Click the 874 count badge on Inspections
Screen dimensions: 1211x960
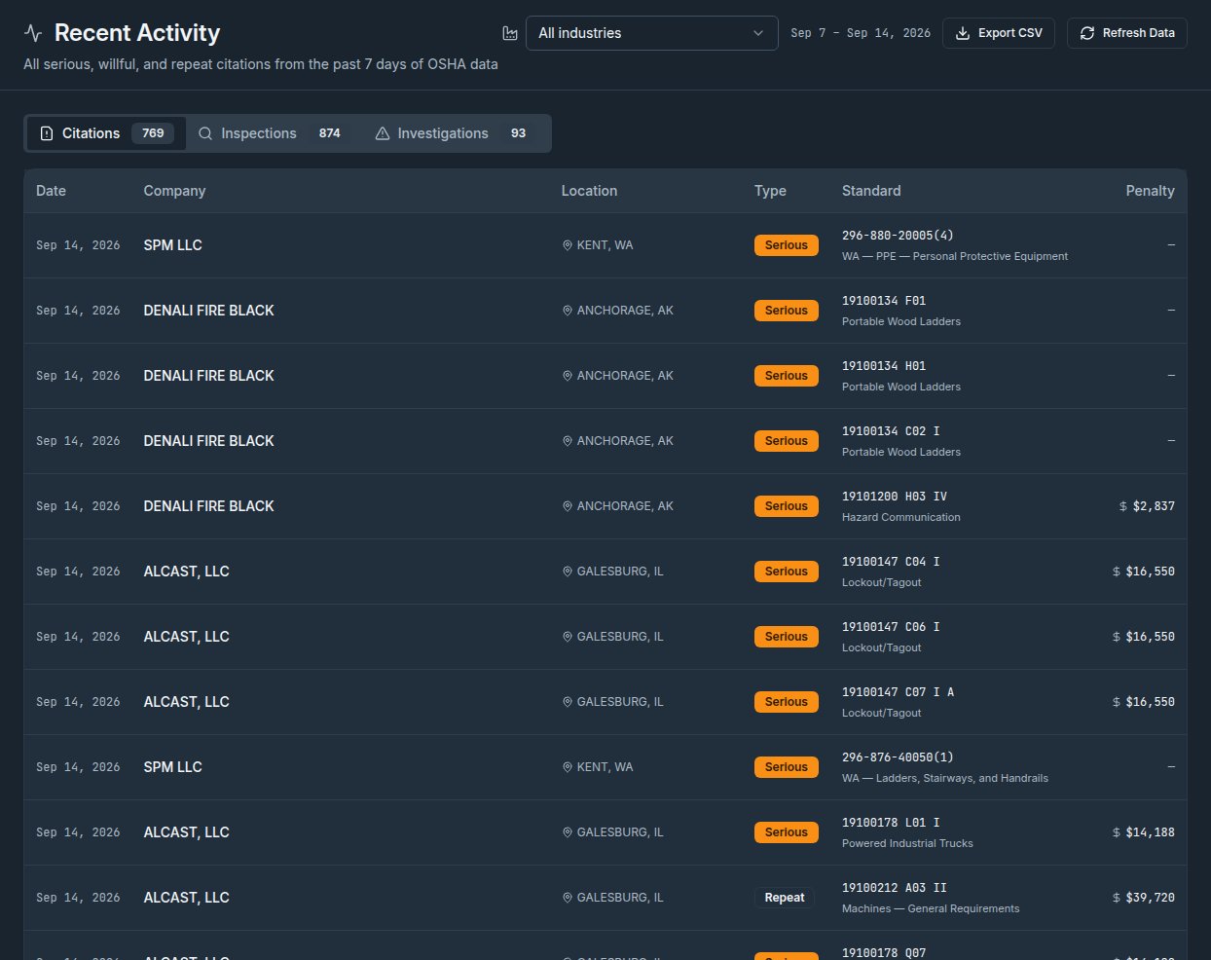330,133
